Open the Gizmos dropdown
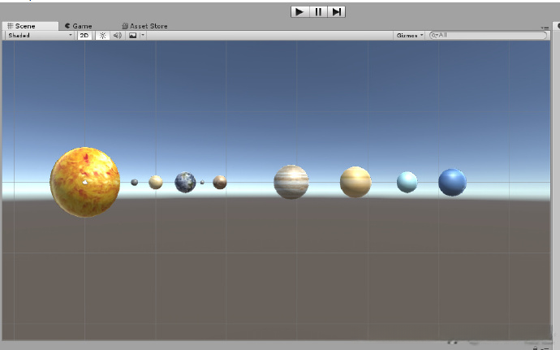Screen dimensions: 560x350 click(x=409, y=36)
